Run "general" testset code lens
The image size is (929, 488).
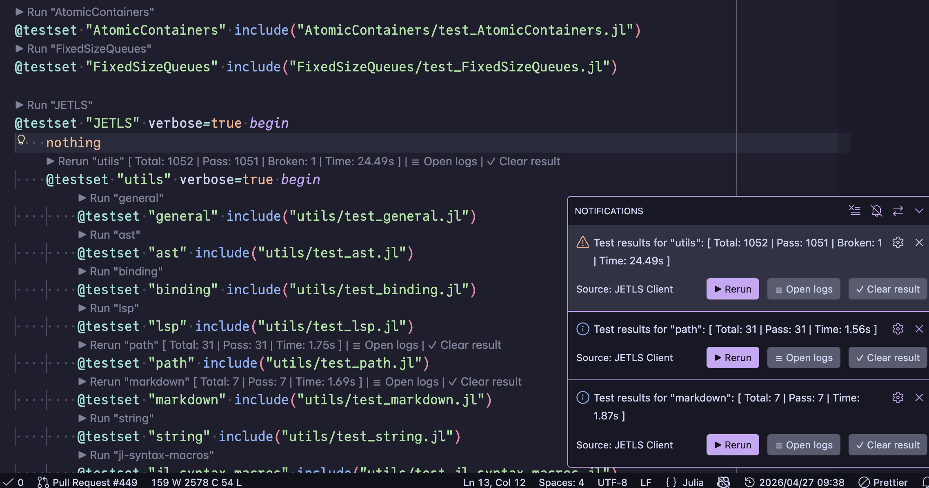pyautogui.click(x=121, y=198)
